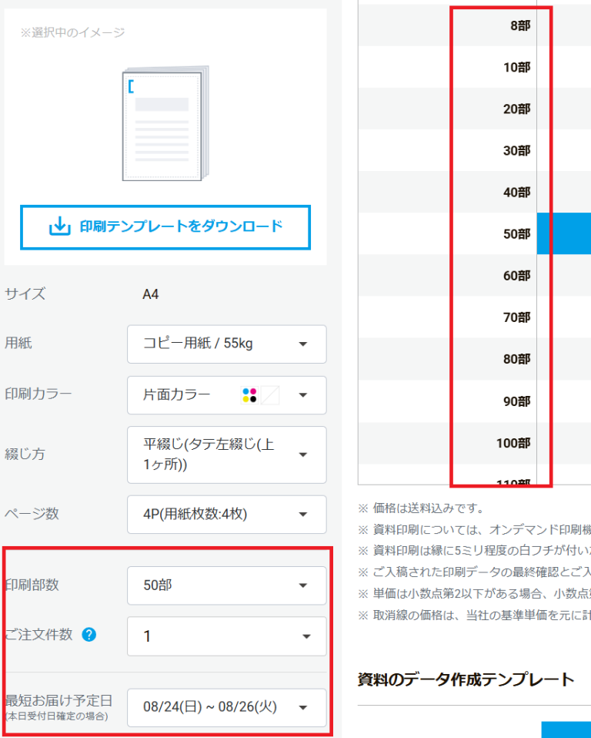Expand the ご注文件数 order count dropdown
This screenshot has height=738, width=591.
[x=226, y=636]
